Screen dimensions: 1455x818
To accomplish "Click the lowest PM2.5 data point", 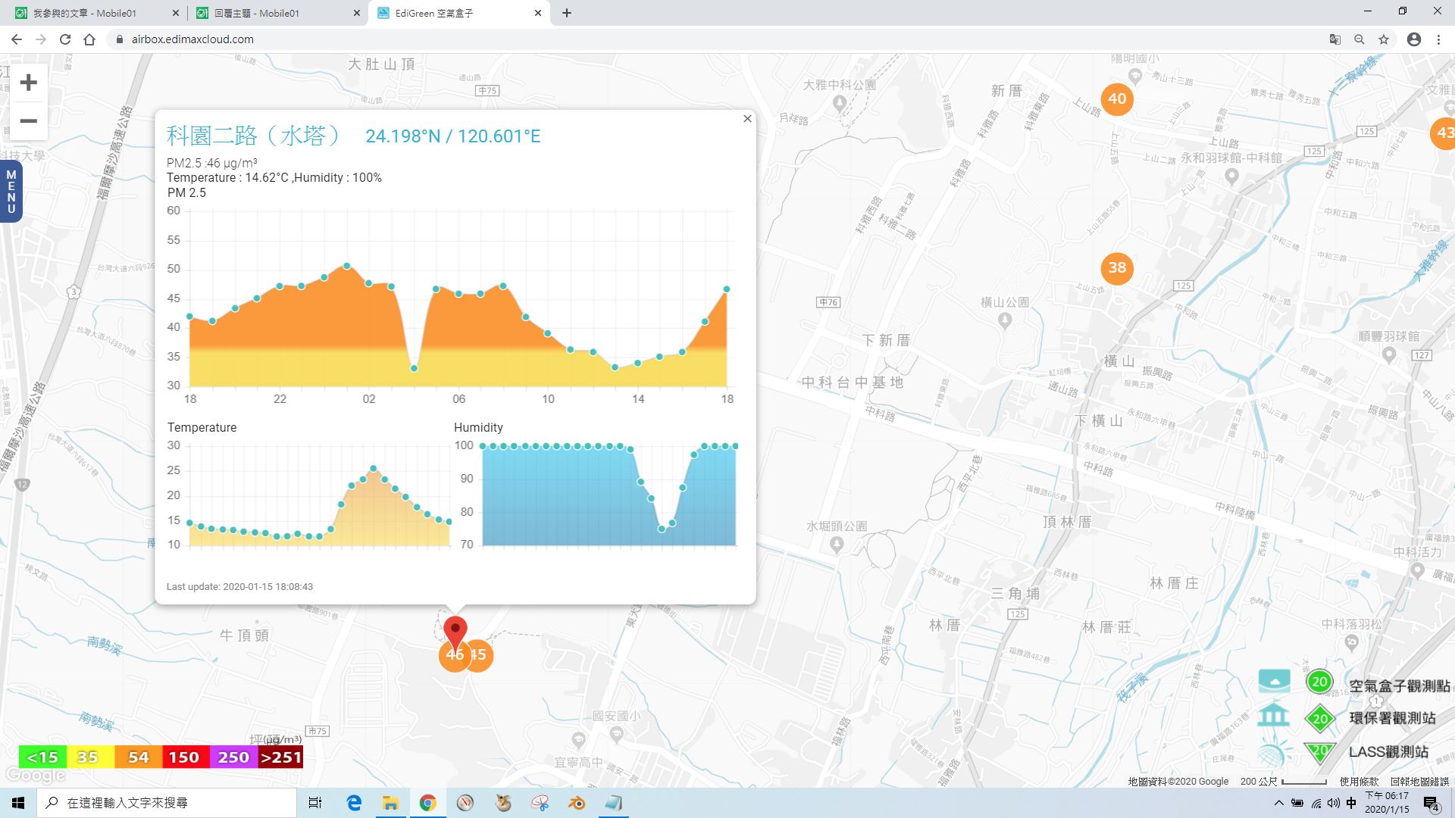I will pos(414,369).
